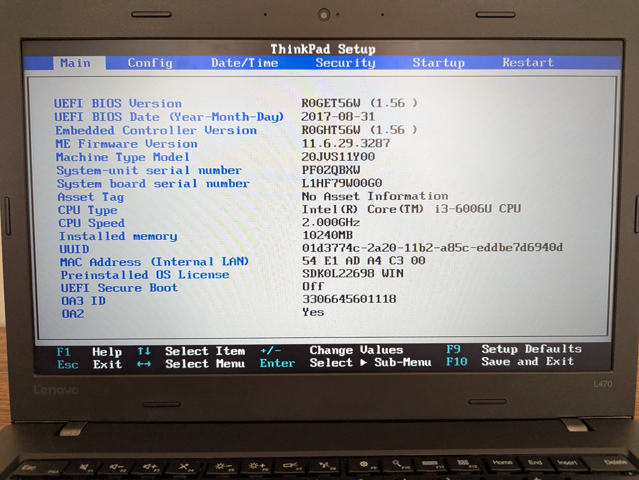Click the F10 key hint
The height and width of the screenshot is (480, 639).
(x=457, y=362)
